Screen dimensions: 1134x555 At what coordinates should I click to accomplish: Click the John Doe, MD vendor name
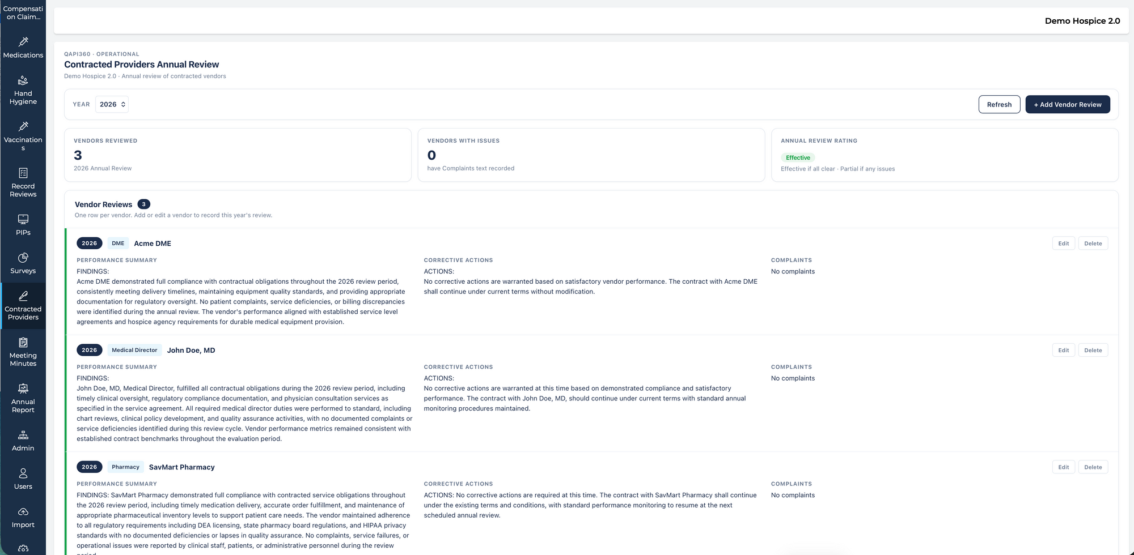[191, 351]
